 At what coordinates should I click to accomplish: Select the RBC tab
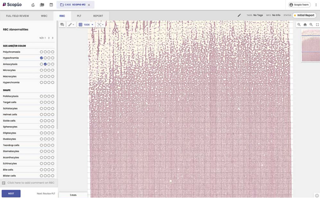[62, 16]
